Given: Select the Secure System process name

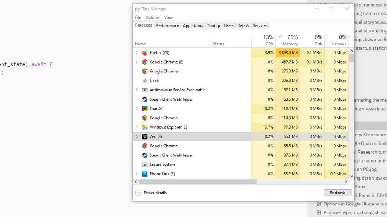Looking at the screenshot, I should pyautogui.click(x=162, y=165).
